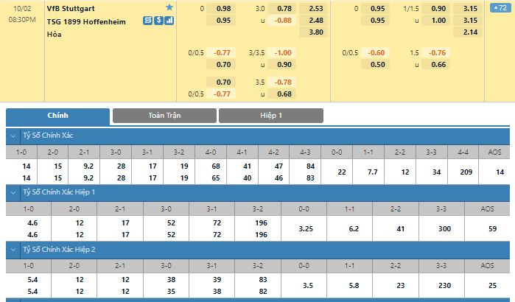Screen dimensions: 515x302
Task: Click the blue favorite star icon
Action: point(169,8)
